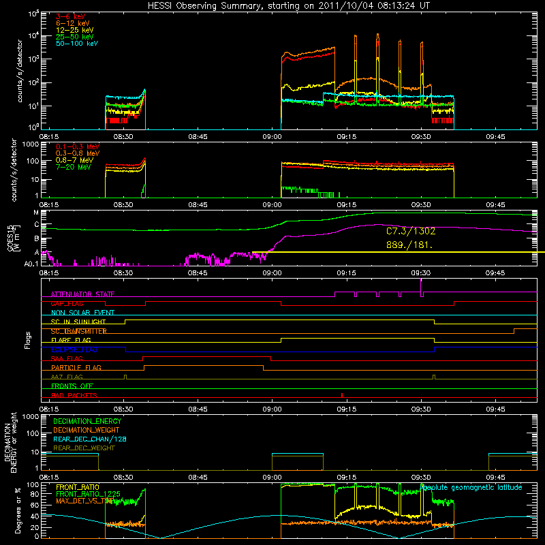
Task: Click the Degrees or % axis title
Action: click(18, 510)
